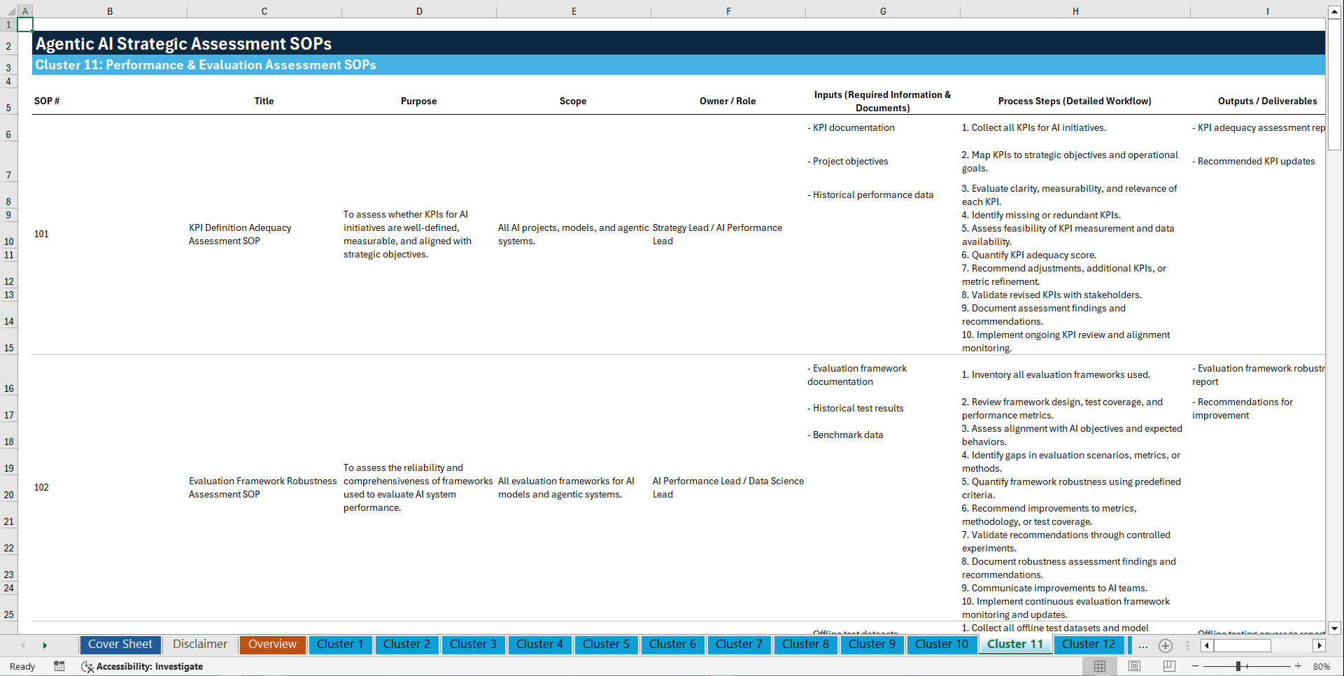The image size is (1344, 676).
Task: Run Accessibility: Investigate from the status bar
Action: click(x=151, y=666)
